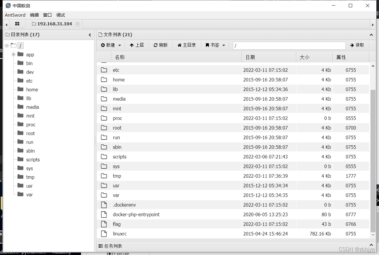379x255 pixels.
Task: Open the 窗口 menu
Action: pos(47,15)
